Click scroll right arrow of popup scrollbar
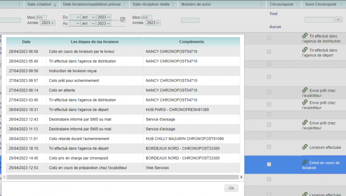The width and height of the screenshot is (346, 196). coord(241,177)
